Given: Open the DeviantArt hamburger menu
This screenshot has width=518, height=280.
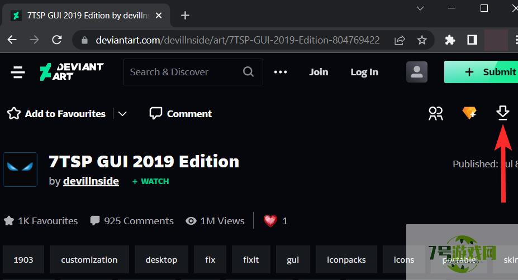Looking at the screenshot, I should pos(18,72).
